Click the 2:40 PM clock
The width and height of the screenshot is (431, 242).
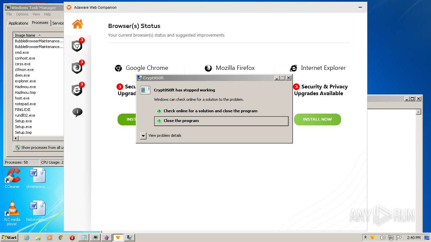[x=413, y=238]
